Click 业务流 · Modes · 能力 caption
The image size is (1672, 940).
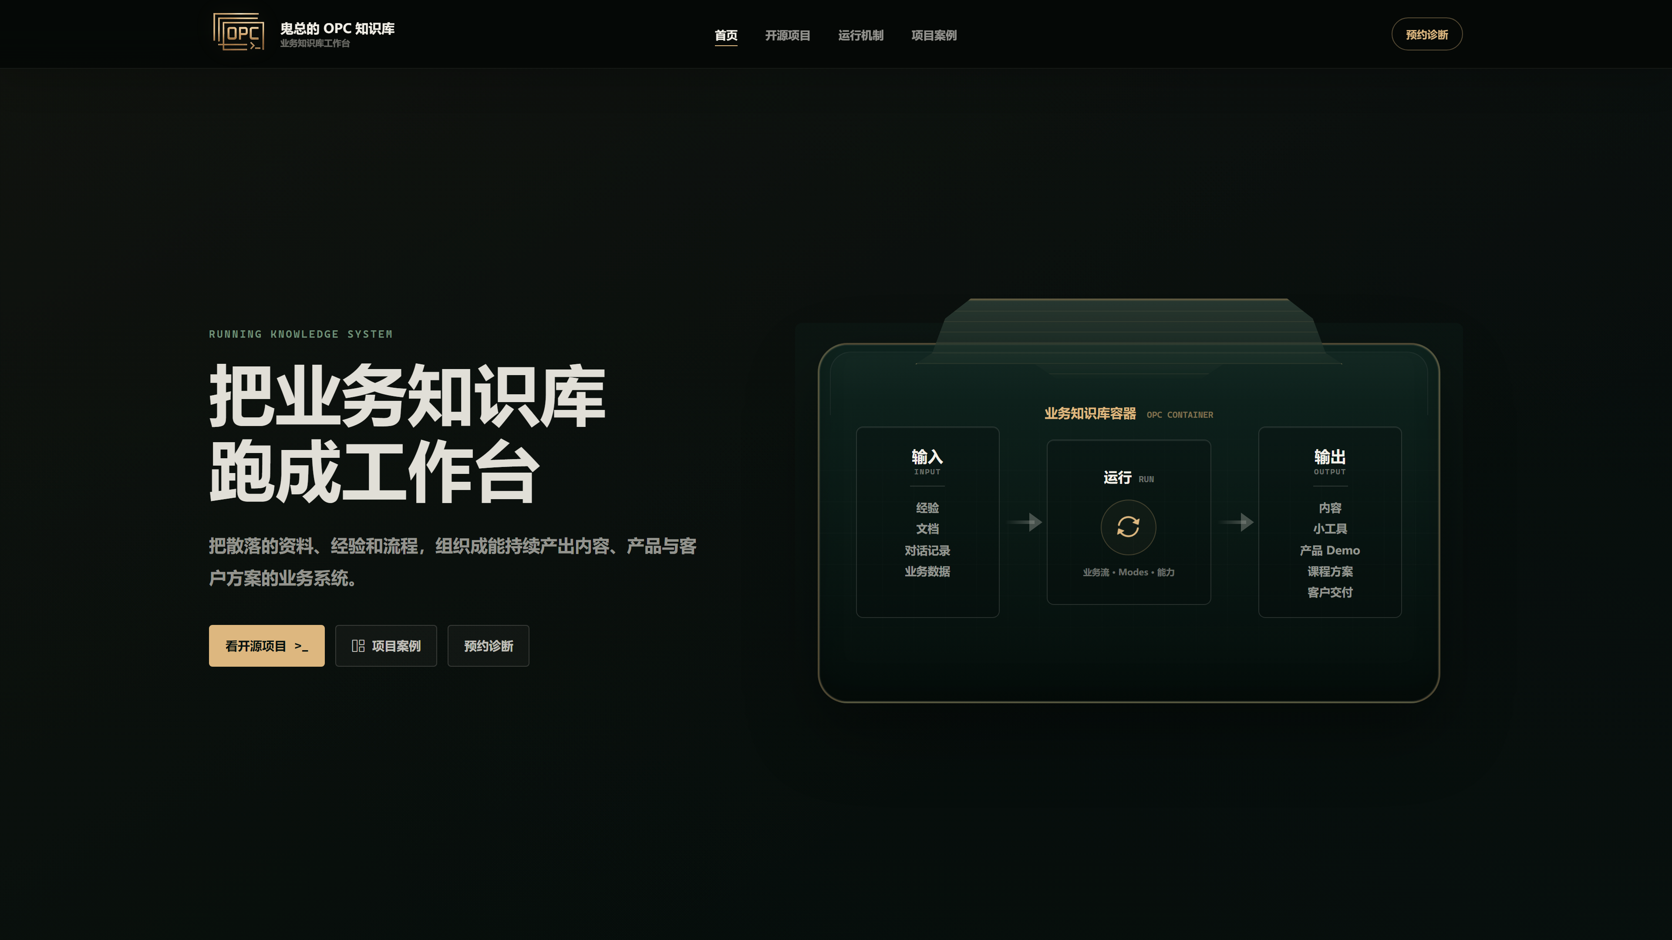pos(1128,572)
